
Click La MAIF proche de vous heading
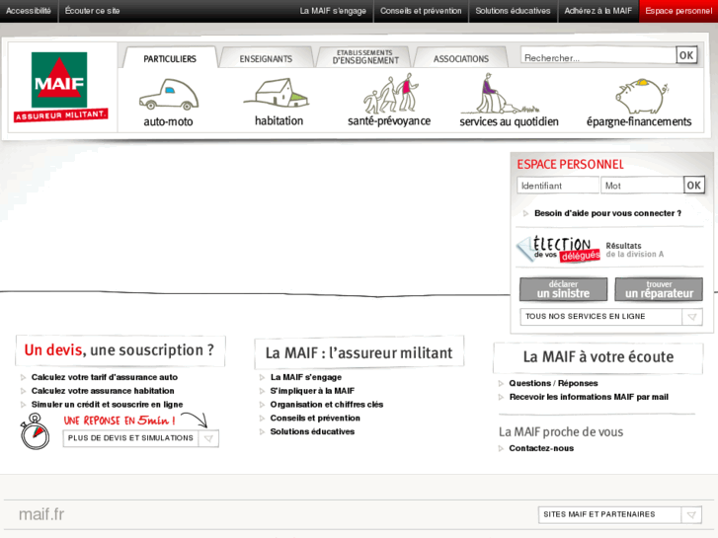(561, 431)
